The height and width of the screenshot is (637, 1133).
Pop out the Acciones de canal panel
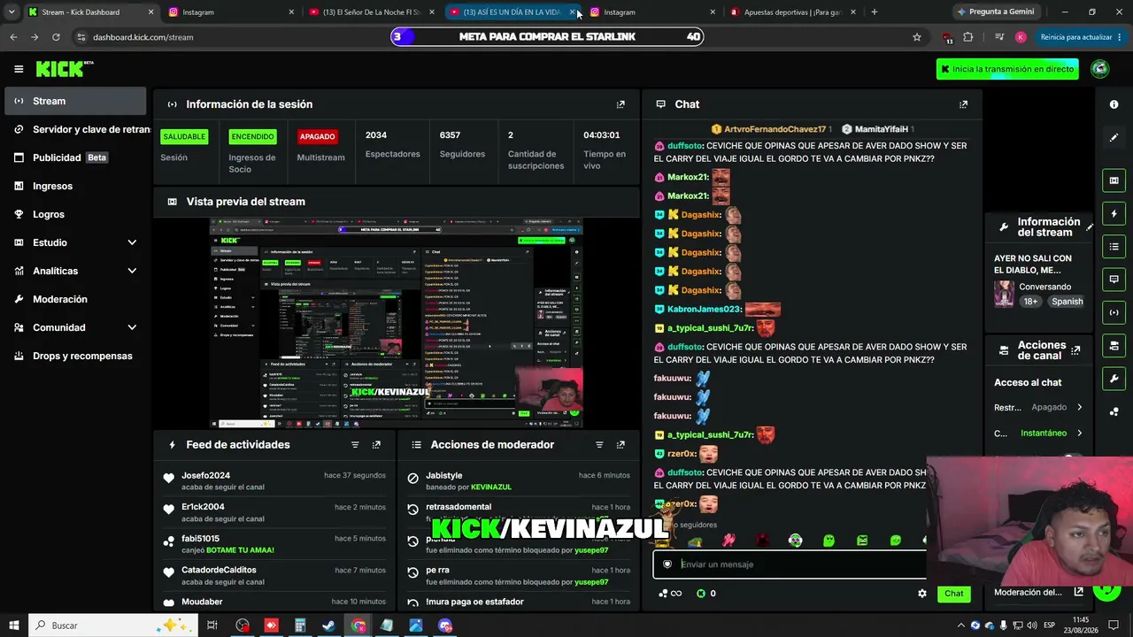[x=1075, y=350]
